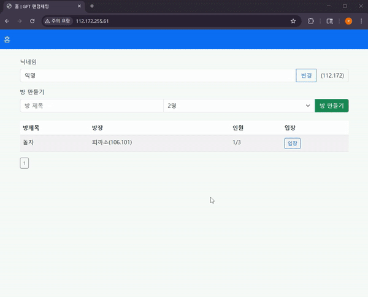Open the Chrome three-dot menu
Screen dimensions: 368x297
tap(361, 21)
